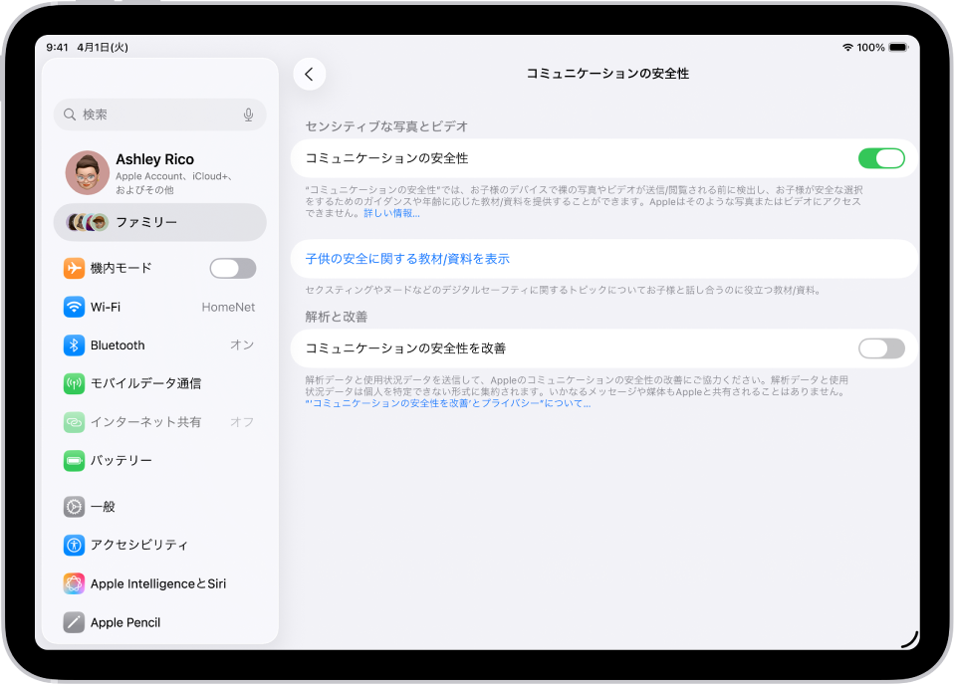The height and width of the screenshot is (686, 954).
Task: Turn on 機内モード with its switch
Action: coord(232,268)
